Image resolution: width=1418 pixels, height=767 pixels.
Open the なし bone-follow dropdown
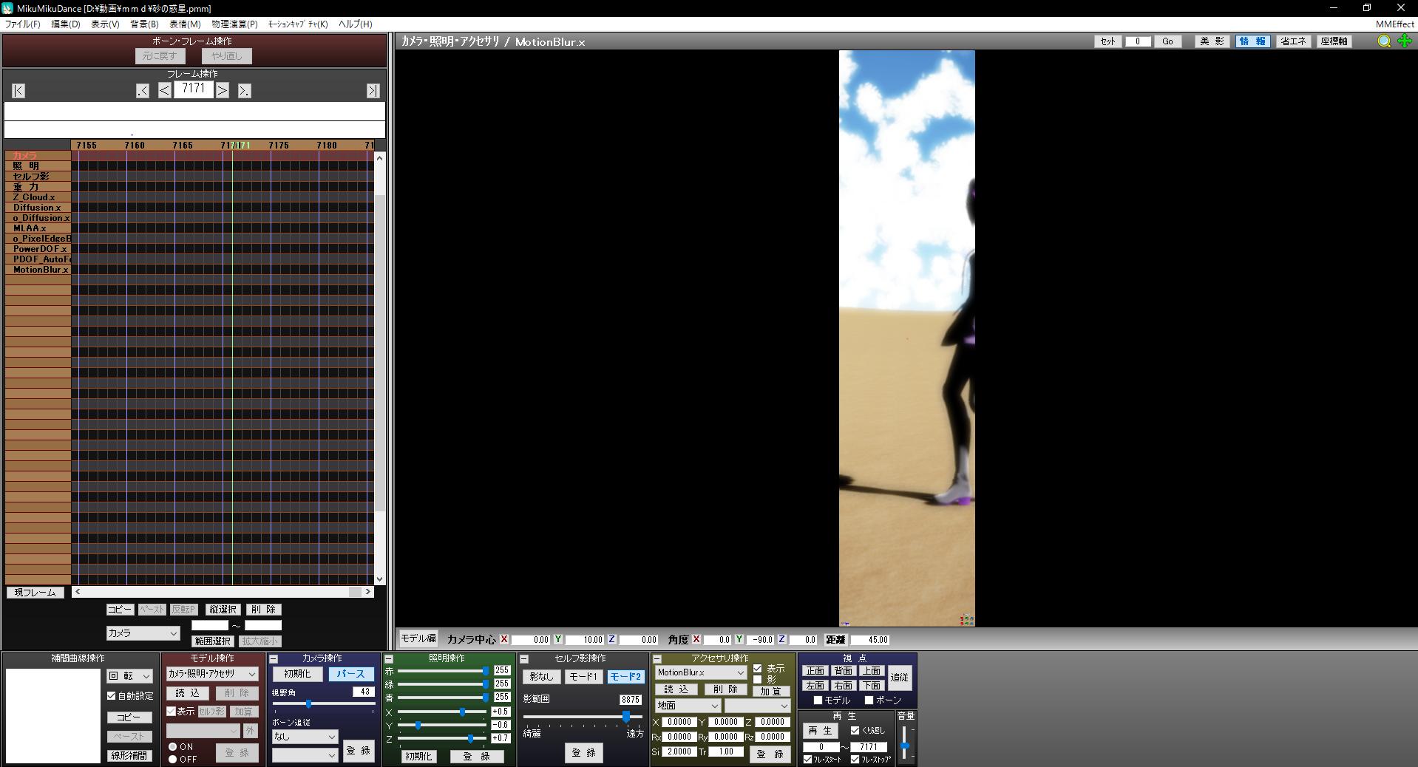[x=305, y=737]
